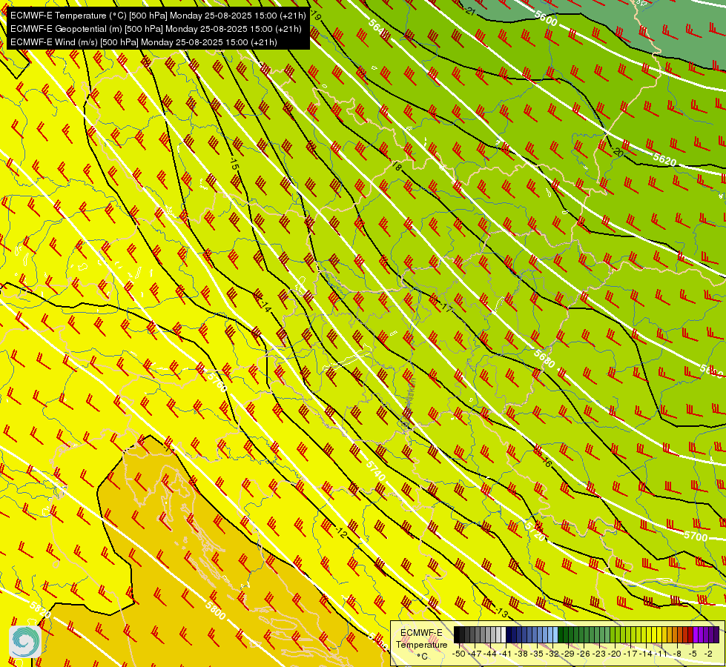
Task: Click the -13 isotherm contour label
Action: [502, 614]
